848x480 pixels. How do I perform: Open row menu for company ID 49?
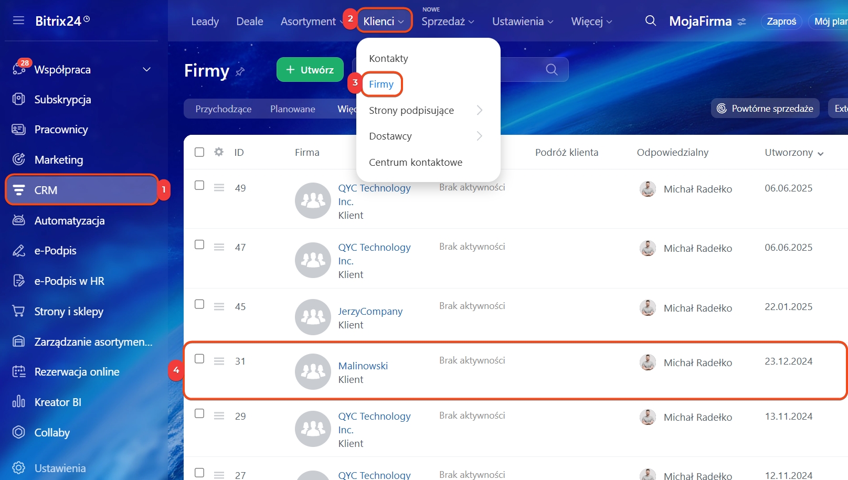[x=219, y=187]
